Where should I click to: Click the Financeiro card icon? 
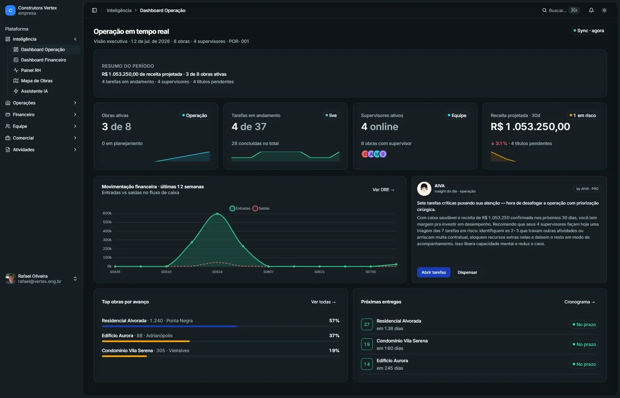8,114
